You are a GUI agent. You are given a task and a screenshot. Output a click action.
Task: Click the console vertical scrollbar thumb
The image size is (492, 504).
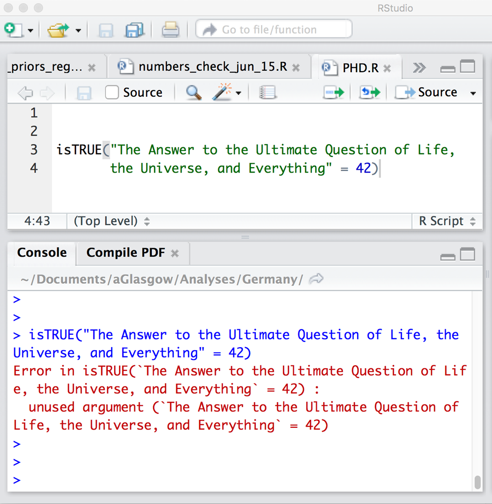[477, 482]
